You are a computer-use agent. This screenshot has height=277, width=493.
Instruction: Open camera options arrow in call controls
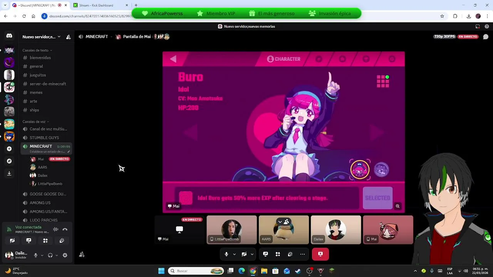pos(252,254)
